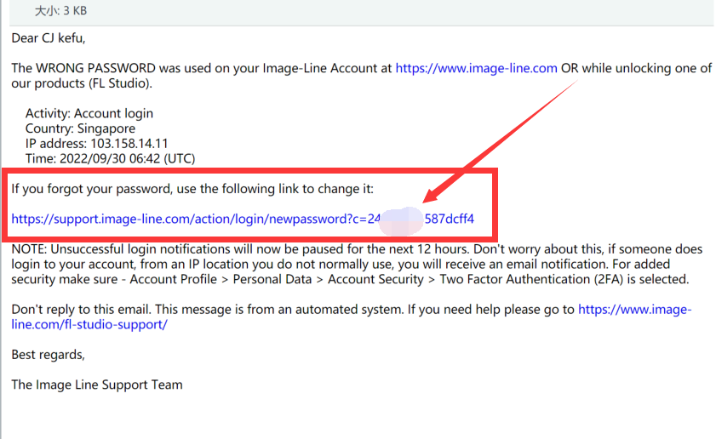Open the image-line.com/fl-studio-support link

coord(634,311)
